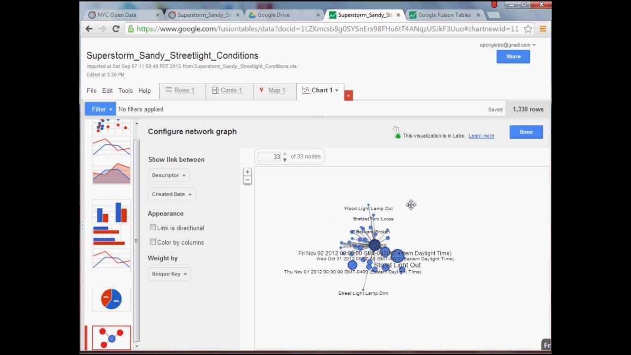Open the Unique Key weight dropdown

[169, 274]
